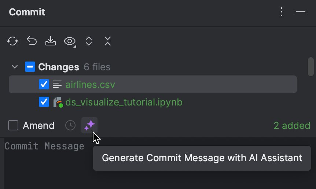The height and width of the screenshot is (189, 316).
Task: Select the ds_visualize_tutorial.ipynb file entry
Action: coord(153,102)
